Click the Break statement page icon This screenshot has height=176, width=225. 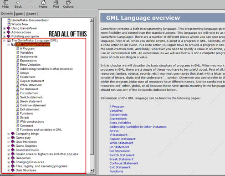pyautogui.click(x=18, y=101)
